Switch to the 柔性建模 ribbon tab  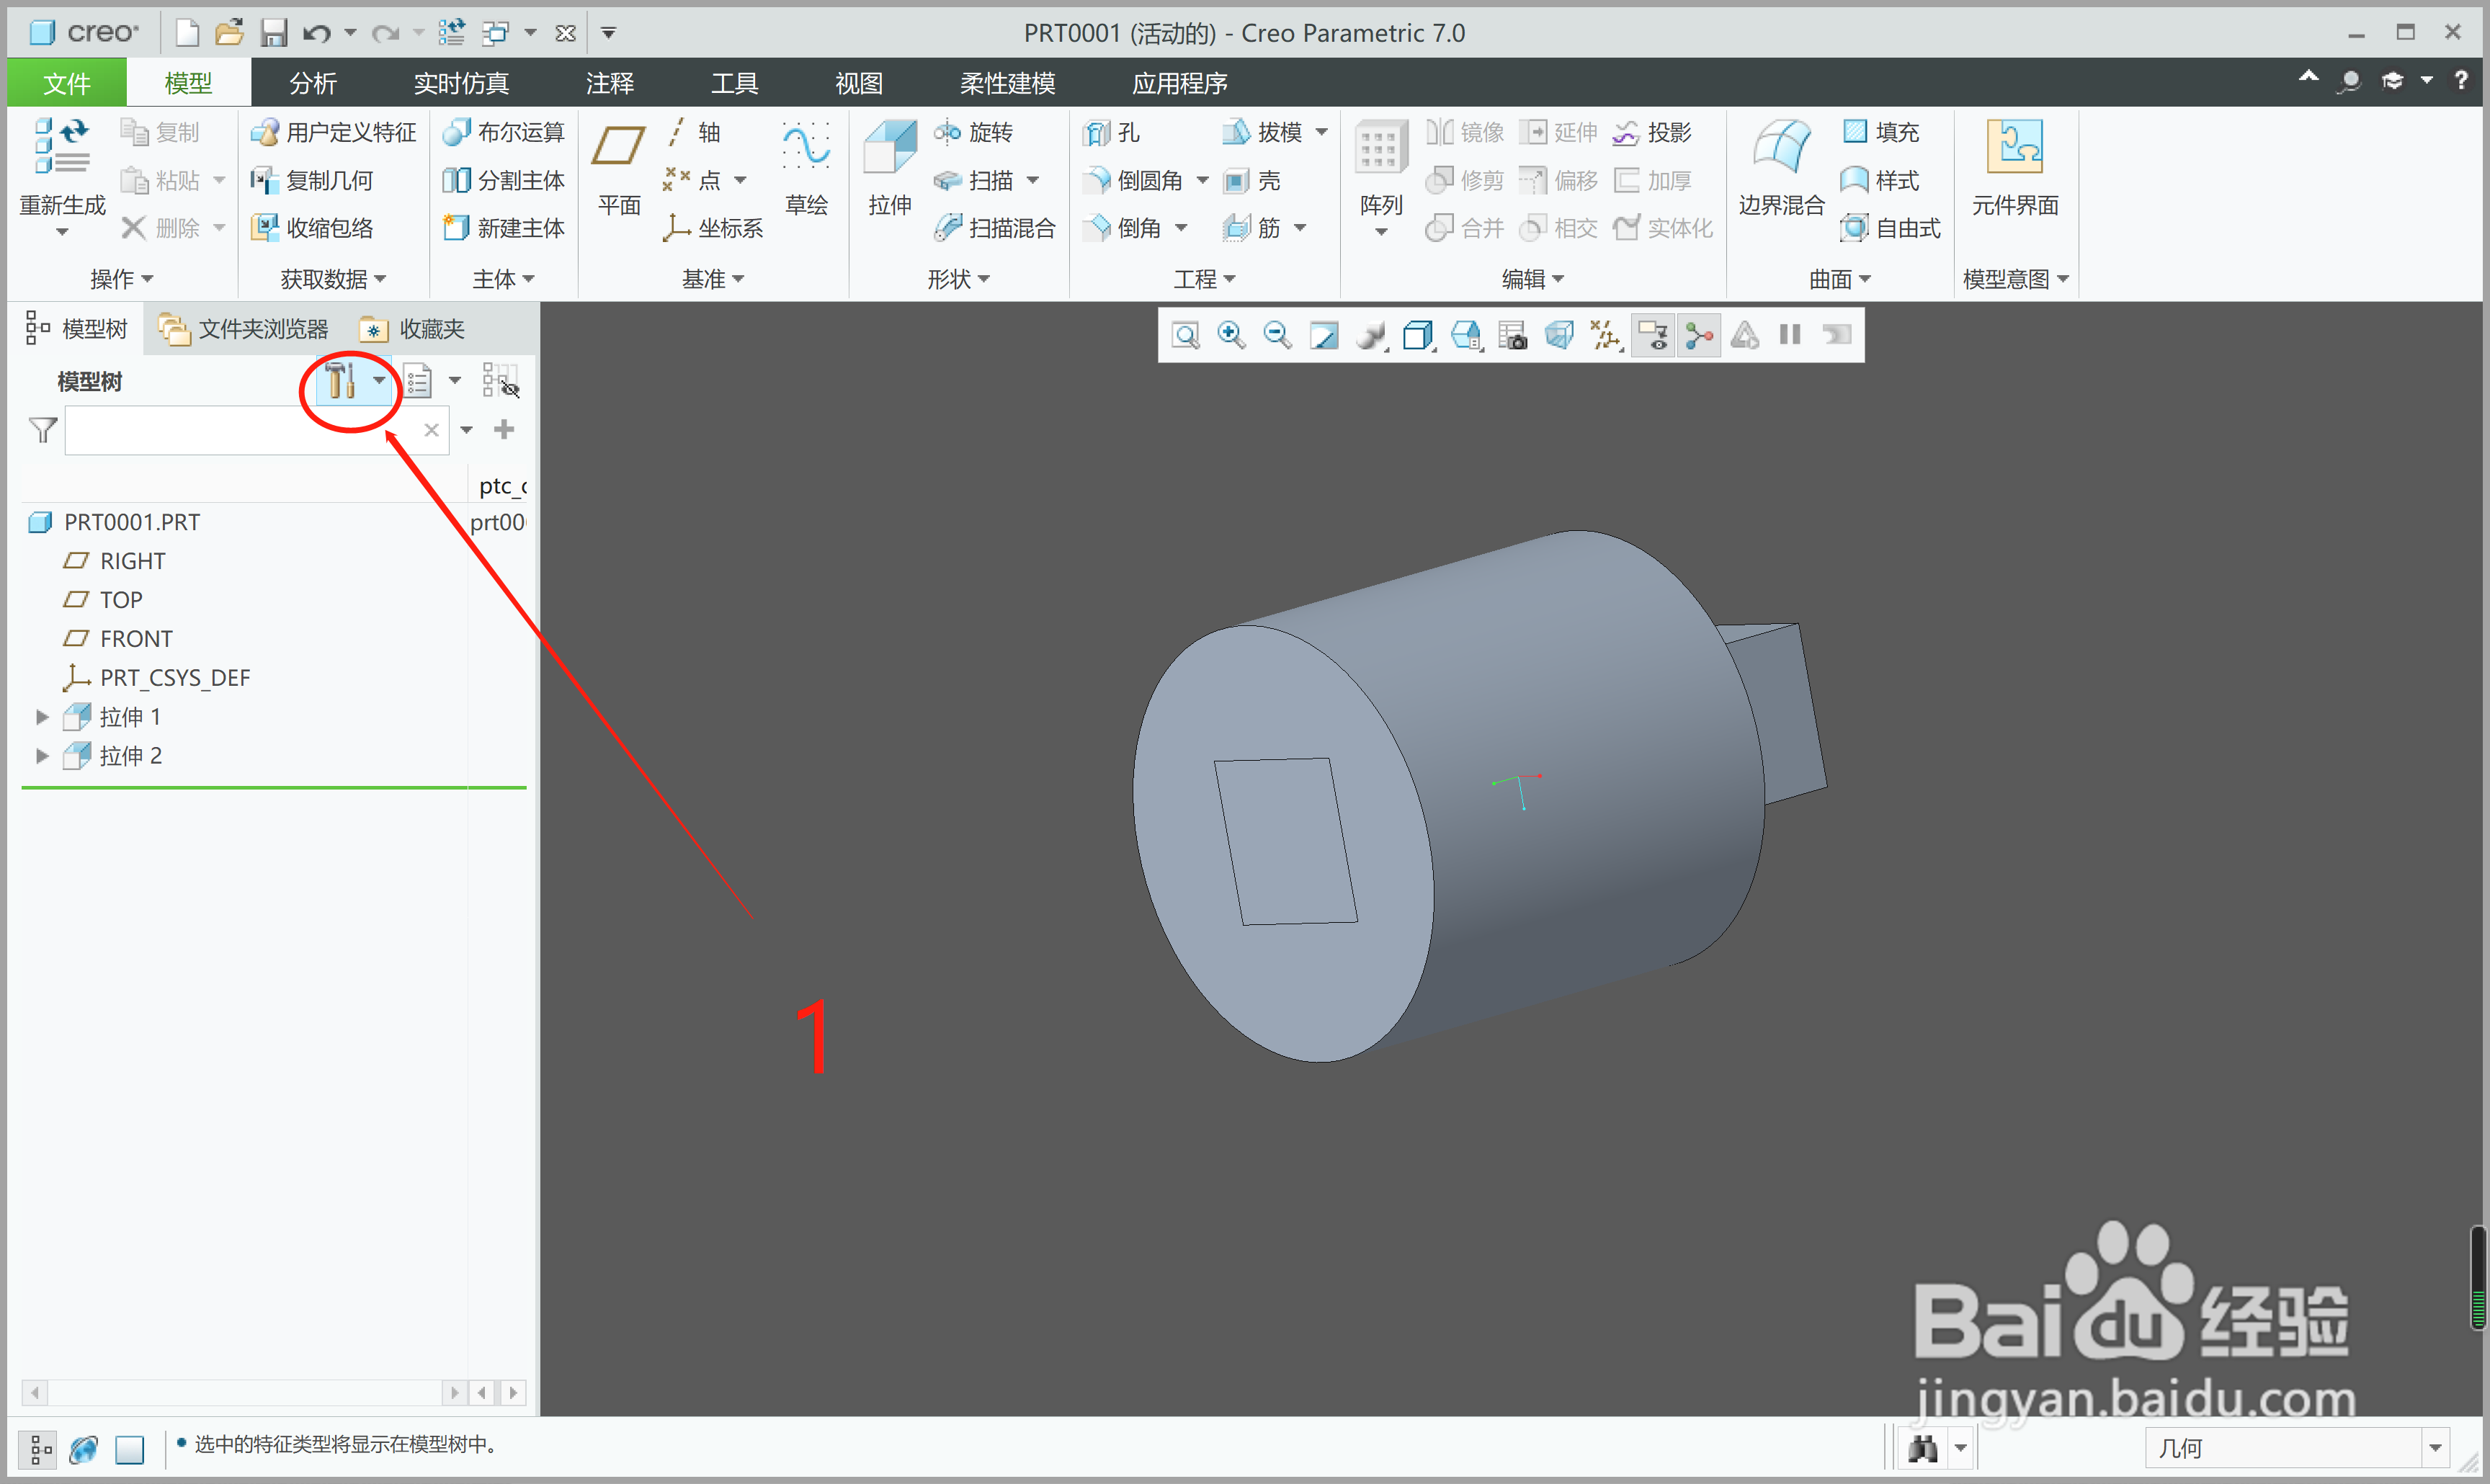[x=1007, y=83]
